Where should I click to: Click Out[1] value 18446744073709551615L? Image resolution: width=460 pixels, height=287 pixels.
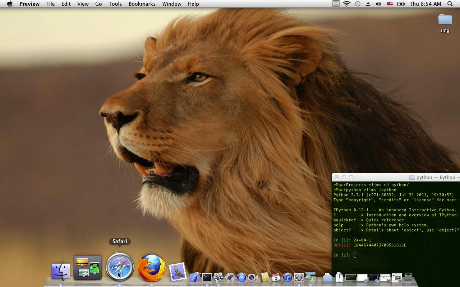point(380,245)
